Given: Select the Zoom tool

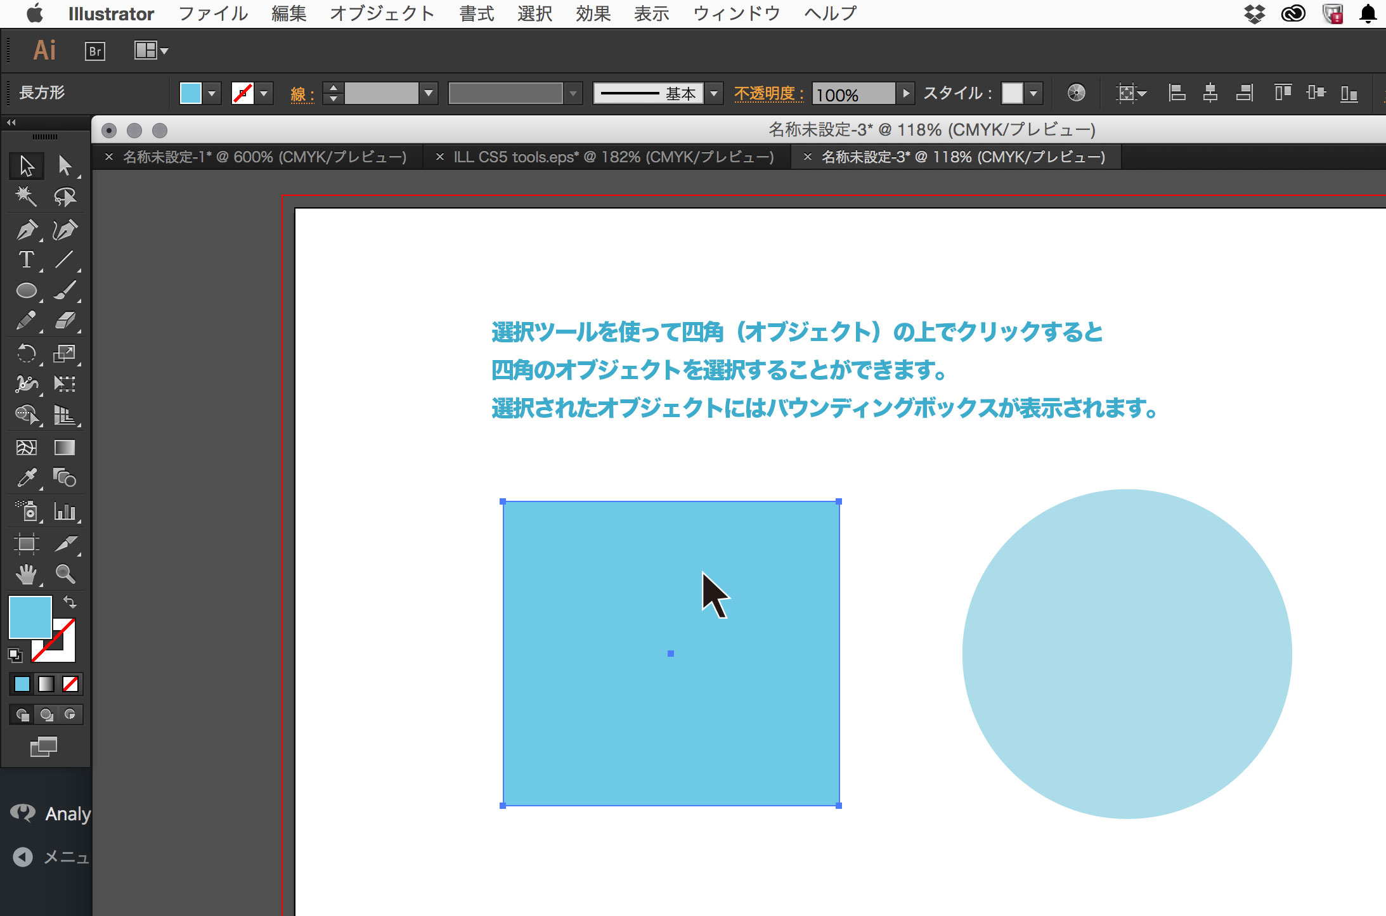Looking at the screenshot, I should [x=65, y=574].
